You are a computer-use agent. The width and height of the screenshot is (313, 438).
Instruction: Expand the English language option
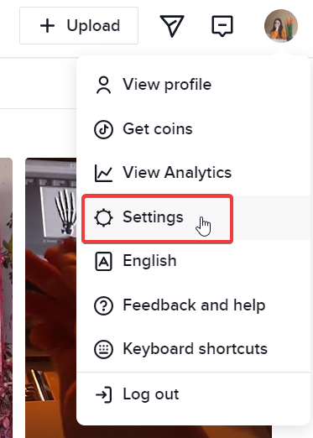193,261
